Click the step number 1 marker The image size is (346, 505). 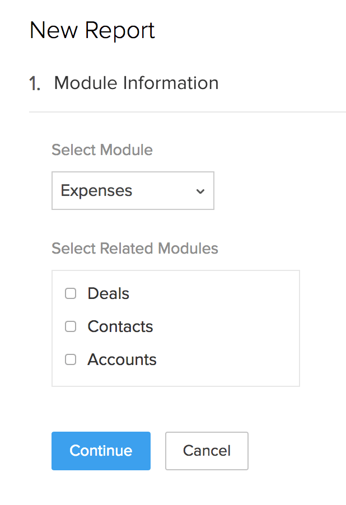point(35,84)
